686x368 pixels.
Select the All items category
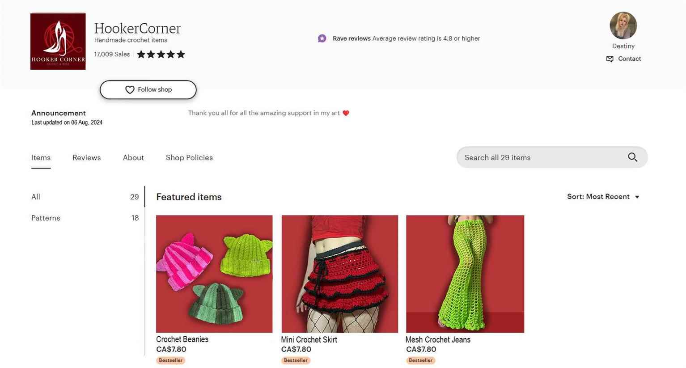85,197
